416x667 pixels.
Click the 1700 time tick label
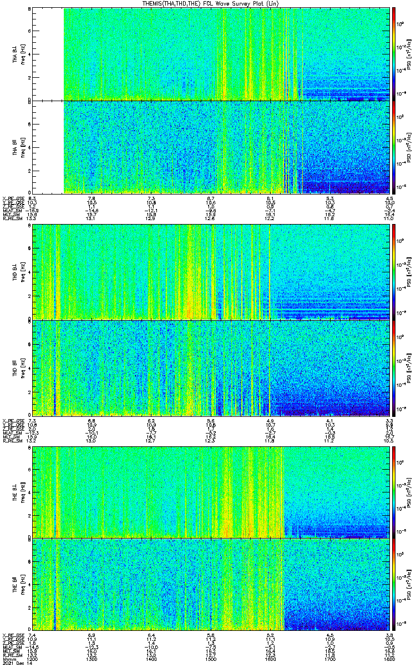click(330, 658)
